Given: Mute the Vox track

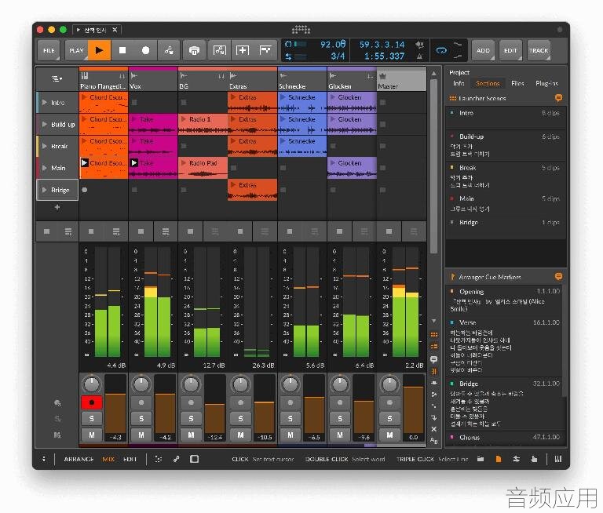Looking at the screenshot, I should click(x=141, y=435).
